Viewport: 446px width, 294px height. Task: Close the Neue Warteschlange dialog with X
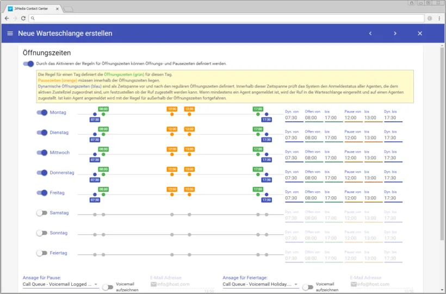pos(420,33)
